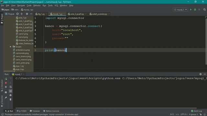This screenshot has height=116, width=207.
Task: Toggle read-only lock icon in status bar
Action: pyautogui.click(x=201, y=114)
